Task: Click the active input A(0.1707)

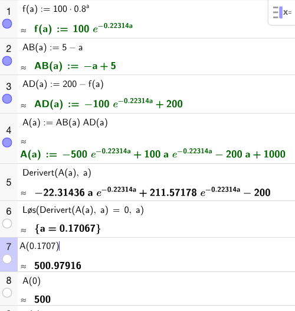Action: click(x=40, y=246)
